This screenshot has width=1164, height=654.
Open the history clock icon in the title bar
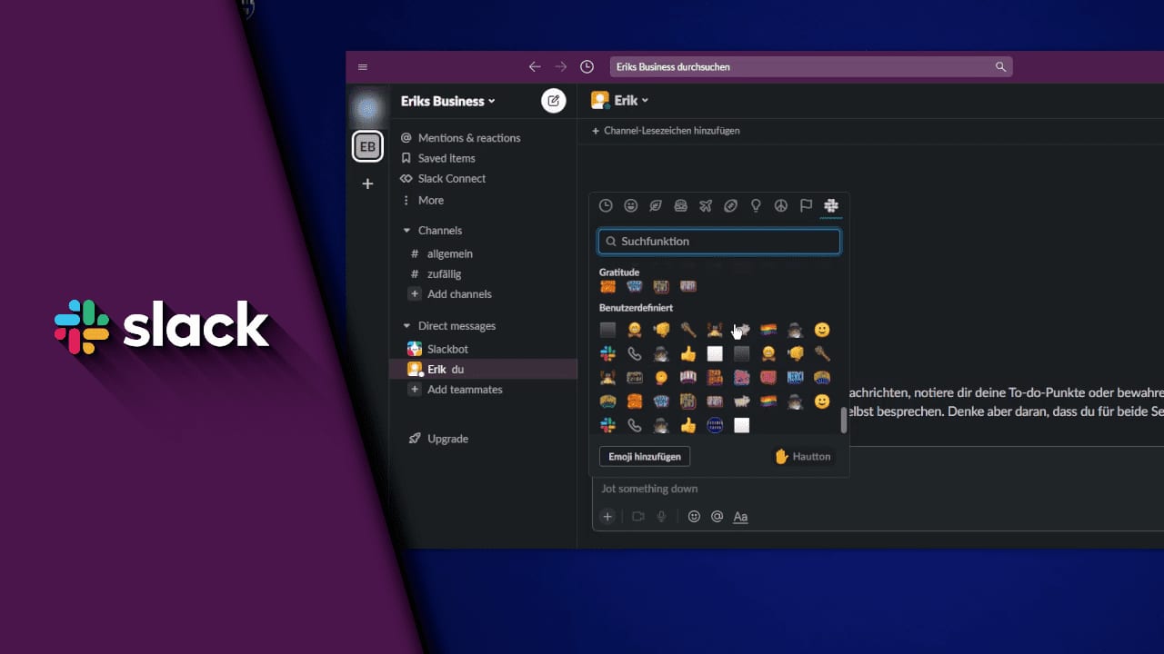coord(587,67)
